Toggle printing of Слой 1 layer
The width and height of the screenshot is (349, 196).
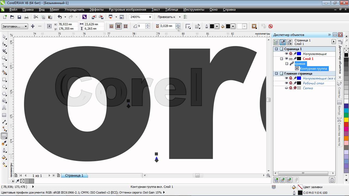(x=291, y=59)
